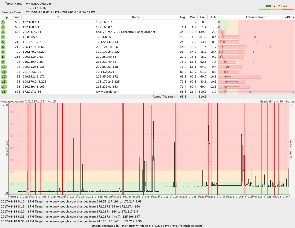Click the blue X marker on hop 4 latency
The height and width of the screenshot is (228, 295).
pyautogui.click(x=255, y=37)
